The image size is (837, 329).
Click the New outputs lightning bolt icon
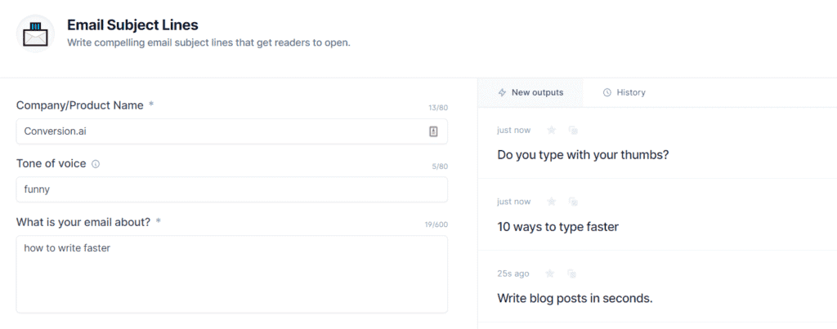502,92
